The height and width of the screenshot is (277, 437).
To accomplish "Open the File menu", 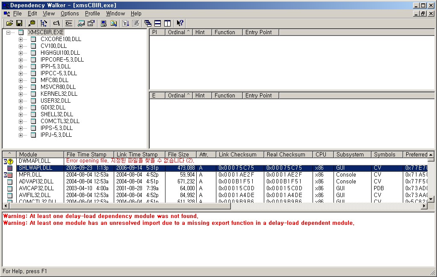I will click(17, 13).
